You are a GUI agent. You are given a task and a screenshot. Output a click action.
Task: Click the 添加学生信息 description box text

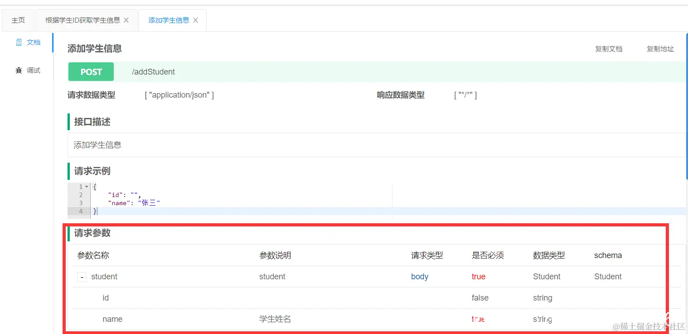point(98,145)
